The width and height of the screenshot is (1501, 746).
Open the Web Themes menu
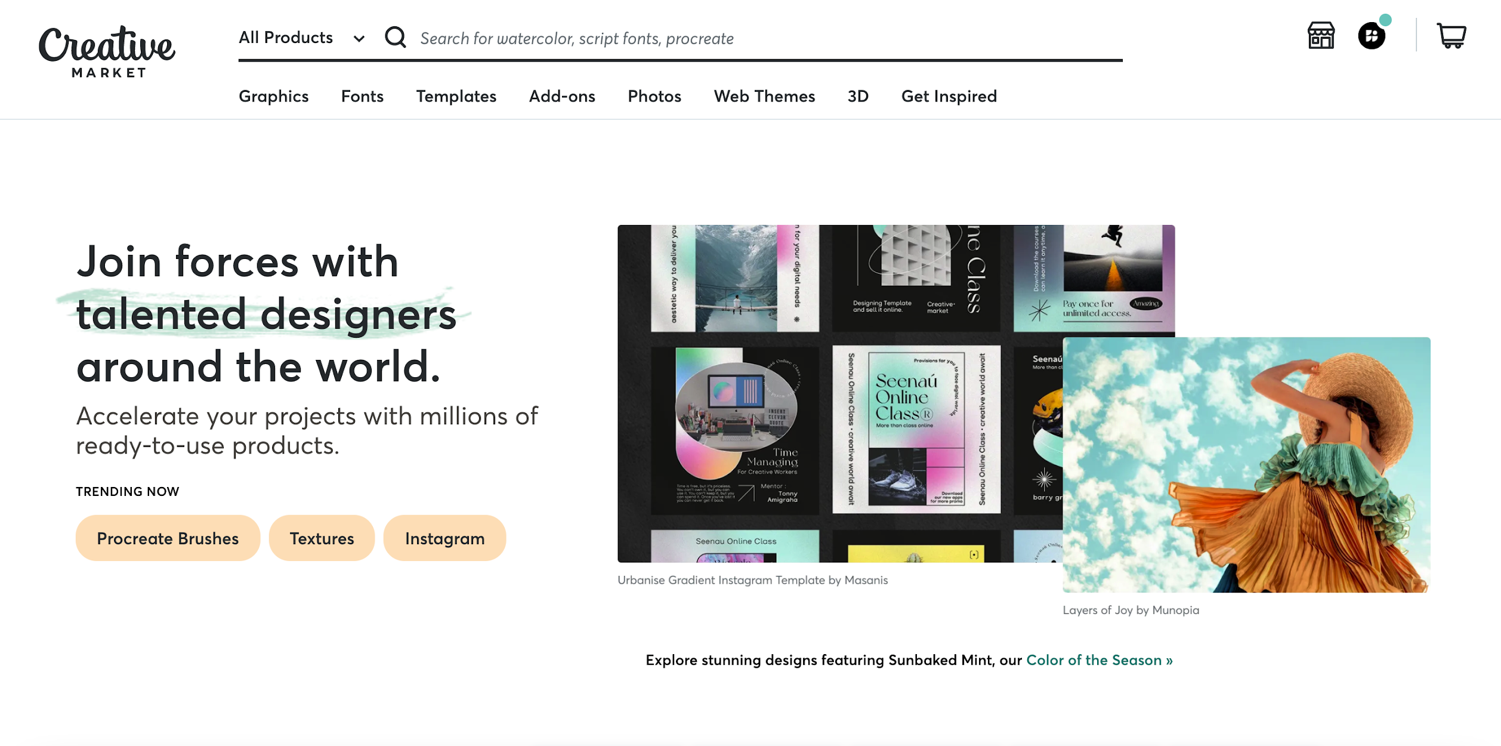pos(764,96)
